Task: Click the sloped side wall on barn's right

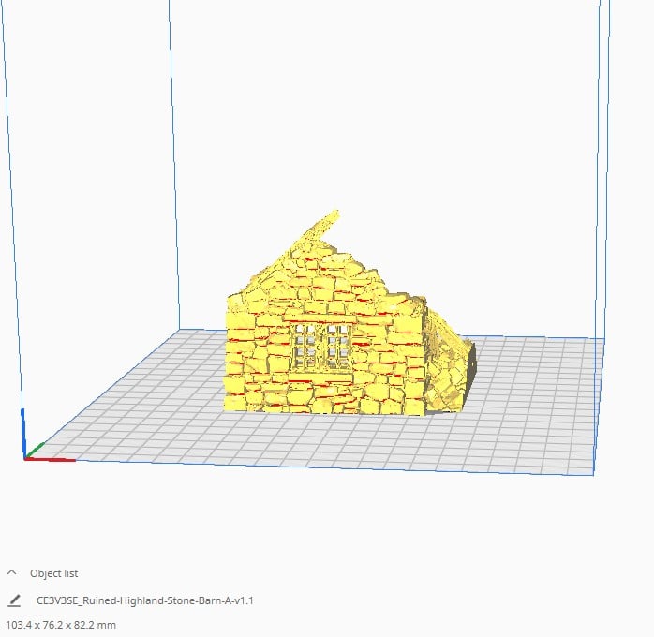Action: 444,367
